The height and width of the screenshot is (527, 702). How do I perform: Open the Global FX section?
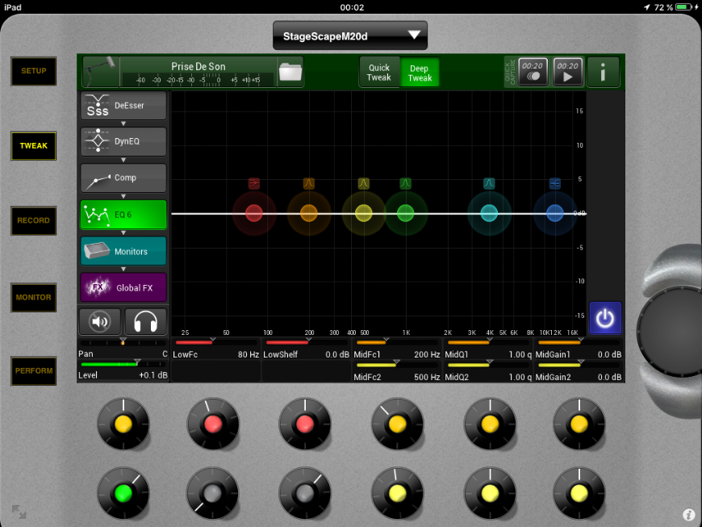123,287
